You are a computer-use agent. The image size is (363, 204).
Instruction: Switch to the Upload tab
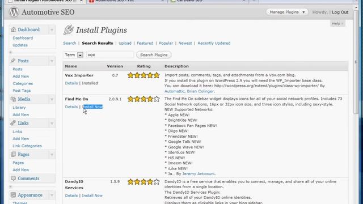[125, 43]
